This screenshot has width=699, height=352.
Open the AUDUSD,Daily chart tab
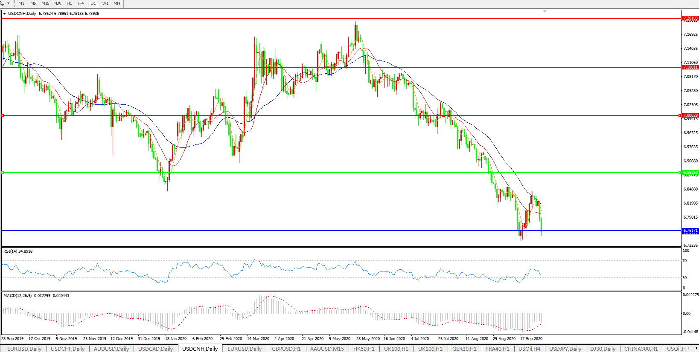tap(111, 349)
